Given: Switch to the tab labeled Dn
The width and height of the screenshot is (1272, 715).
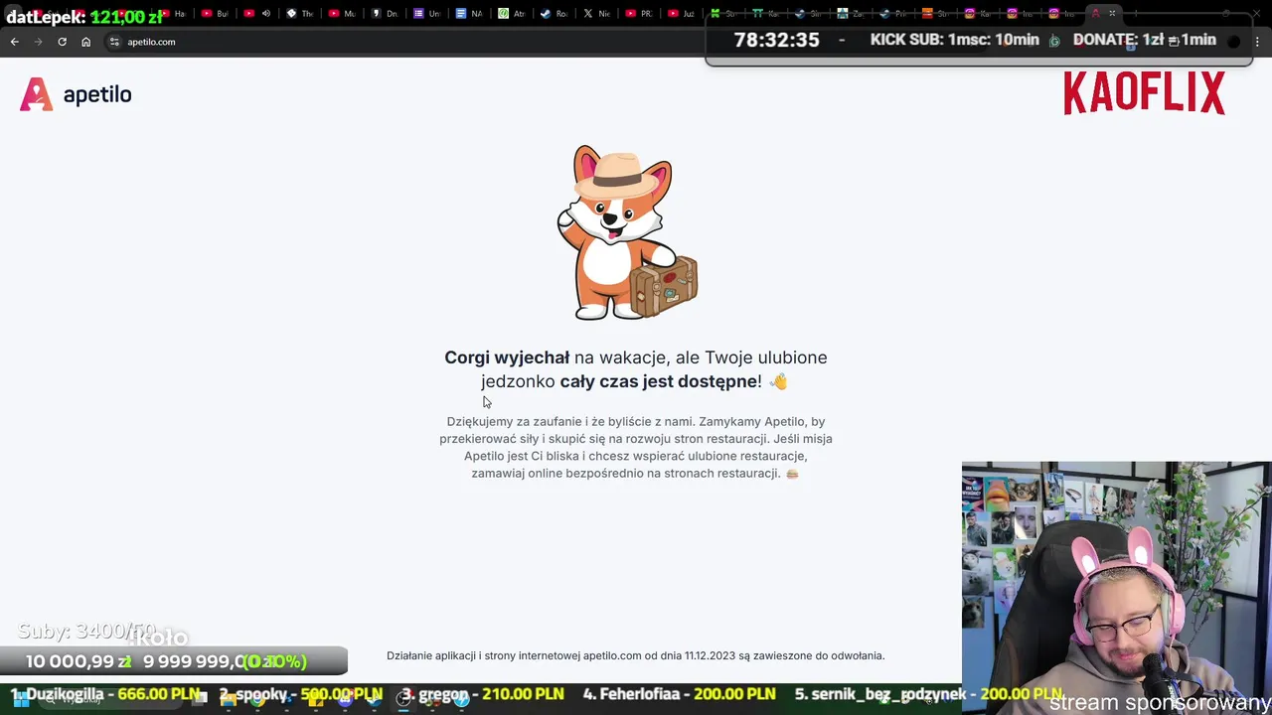Looking at the screenshot, I should point(384,14).
